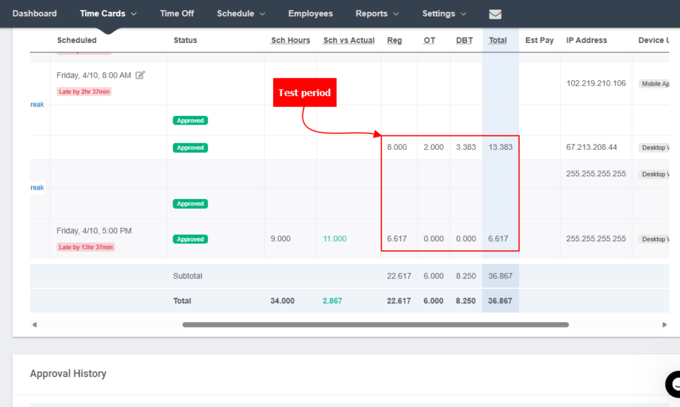Expand the Schedule menu
Image resolution: width=680 pixels, height=407 pixels.
tap(241, 13)
